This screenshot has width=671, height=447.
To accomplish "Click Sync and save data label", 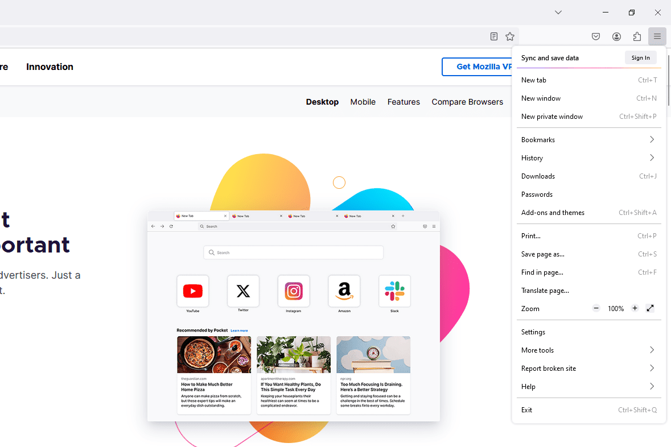I will point(550,58).
